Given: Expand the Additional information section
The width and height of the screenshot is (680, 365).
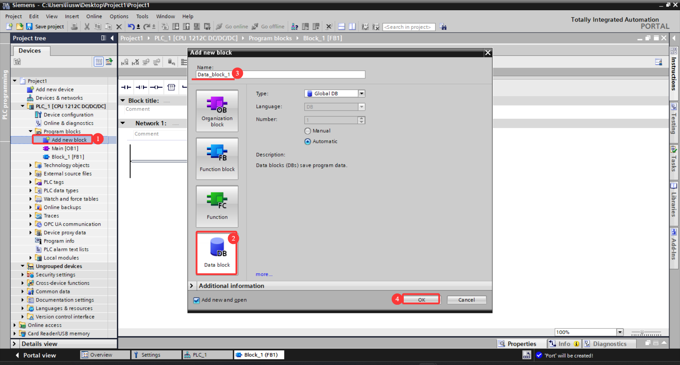Looking at the screenshot, I should (192, 286).
